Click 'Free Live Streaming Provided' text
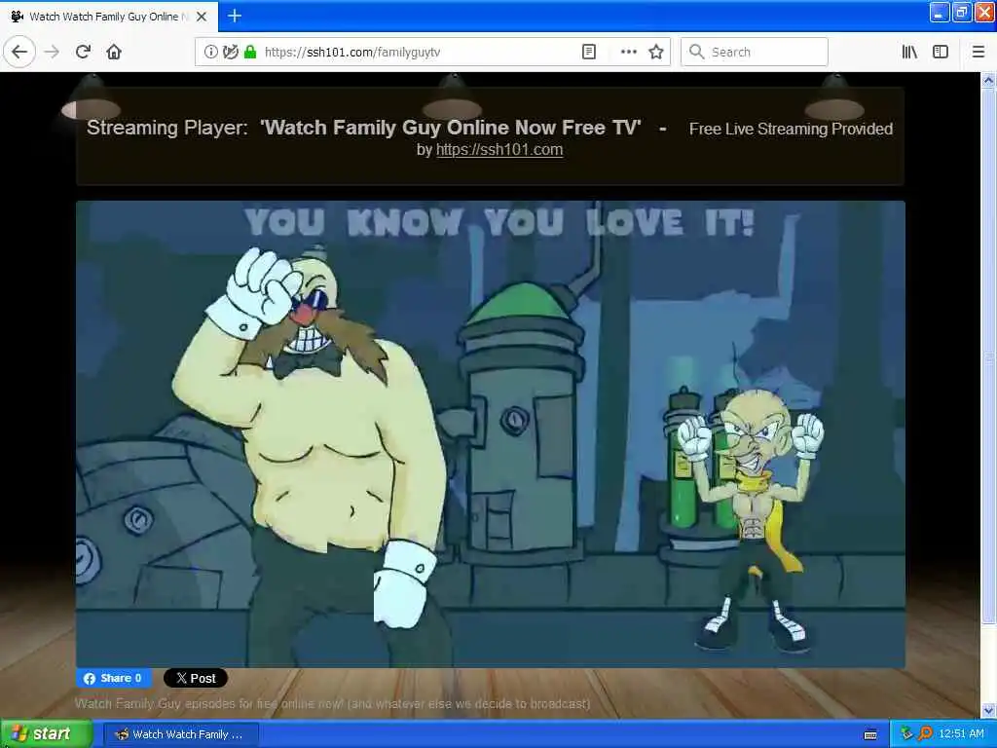This screenshot has width=997, height=748. click(791, 130)
